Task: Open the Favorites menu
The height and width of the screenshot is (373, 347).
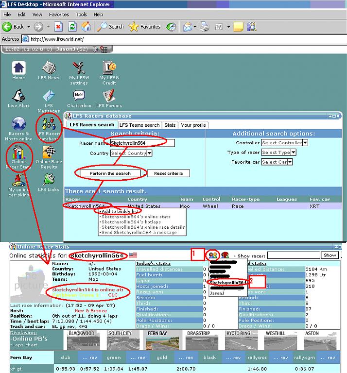Action: (59, 15)
